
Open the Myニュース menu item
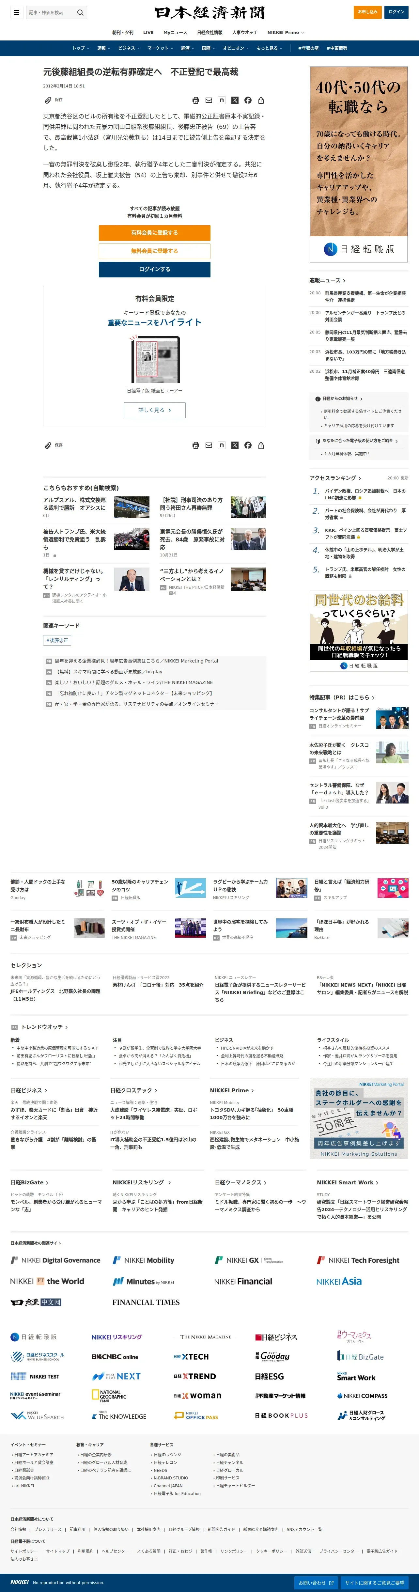point(175,32)
